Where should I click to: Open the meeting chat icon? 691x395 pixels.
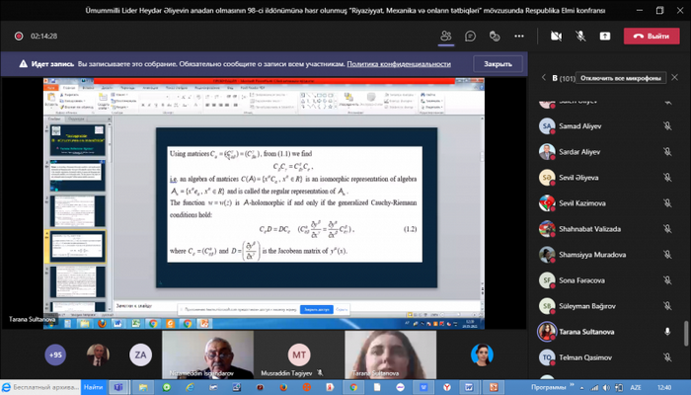(x=471, y=36)
